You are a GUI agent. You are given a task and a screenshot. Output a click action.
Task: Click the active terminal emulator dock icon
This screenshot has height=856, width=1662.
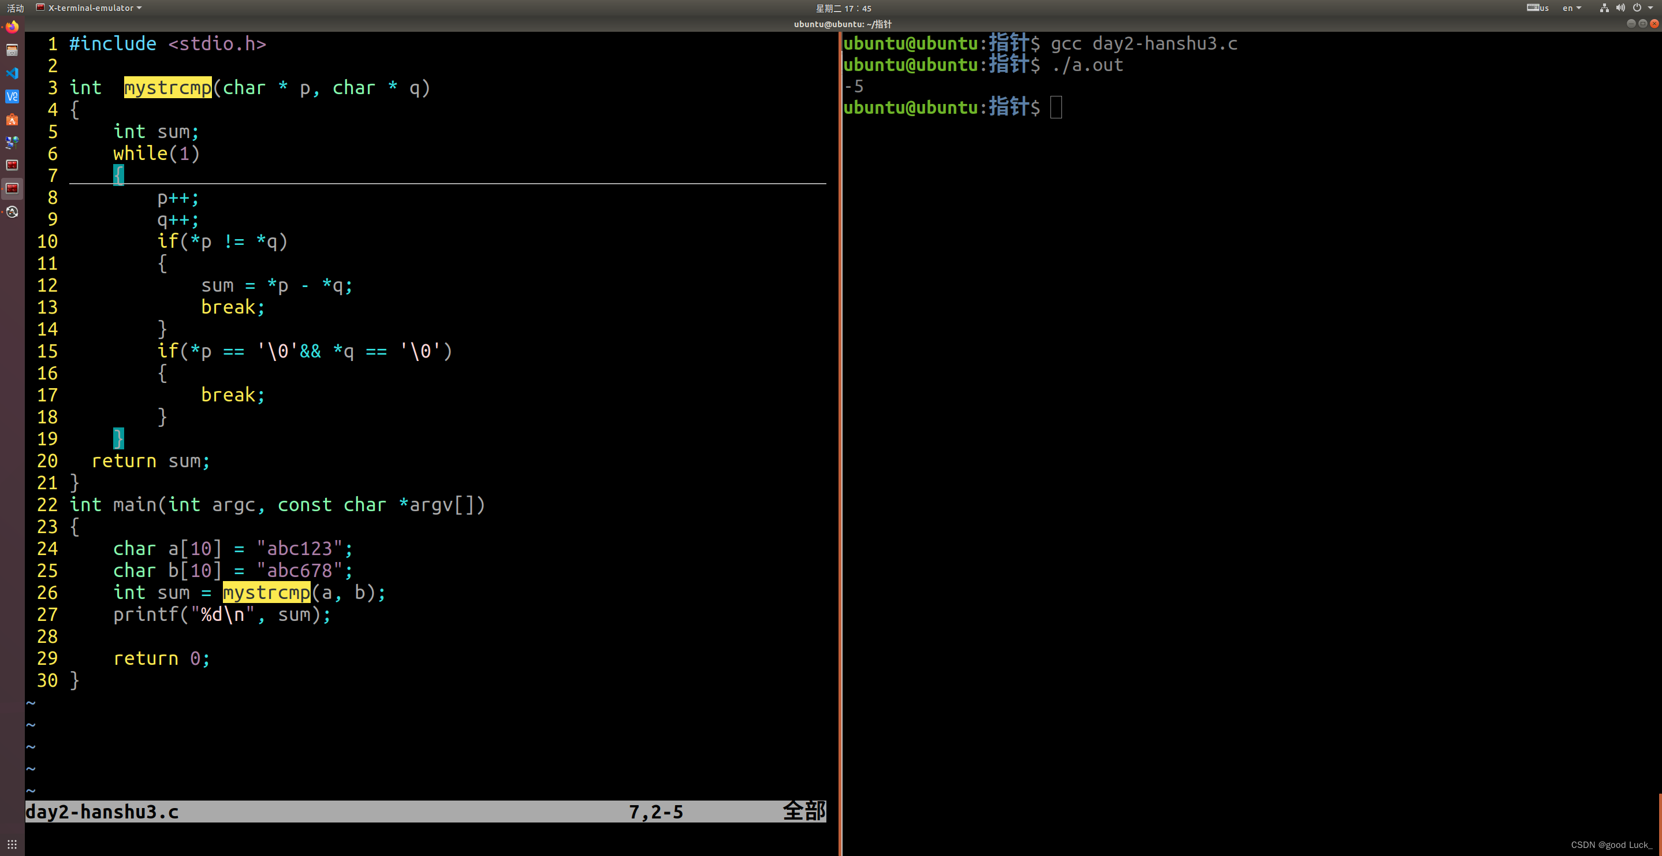click(12, 188)
